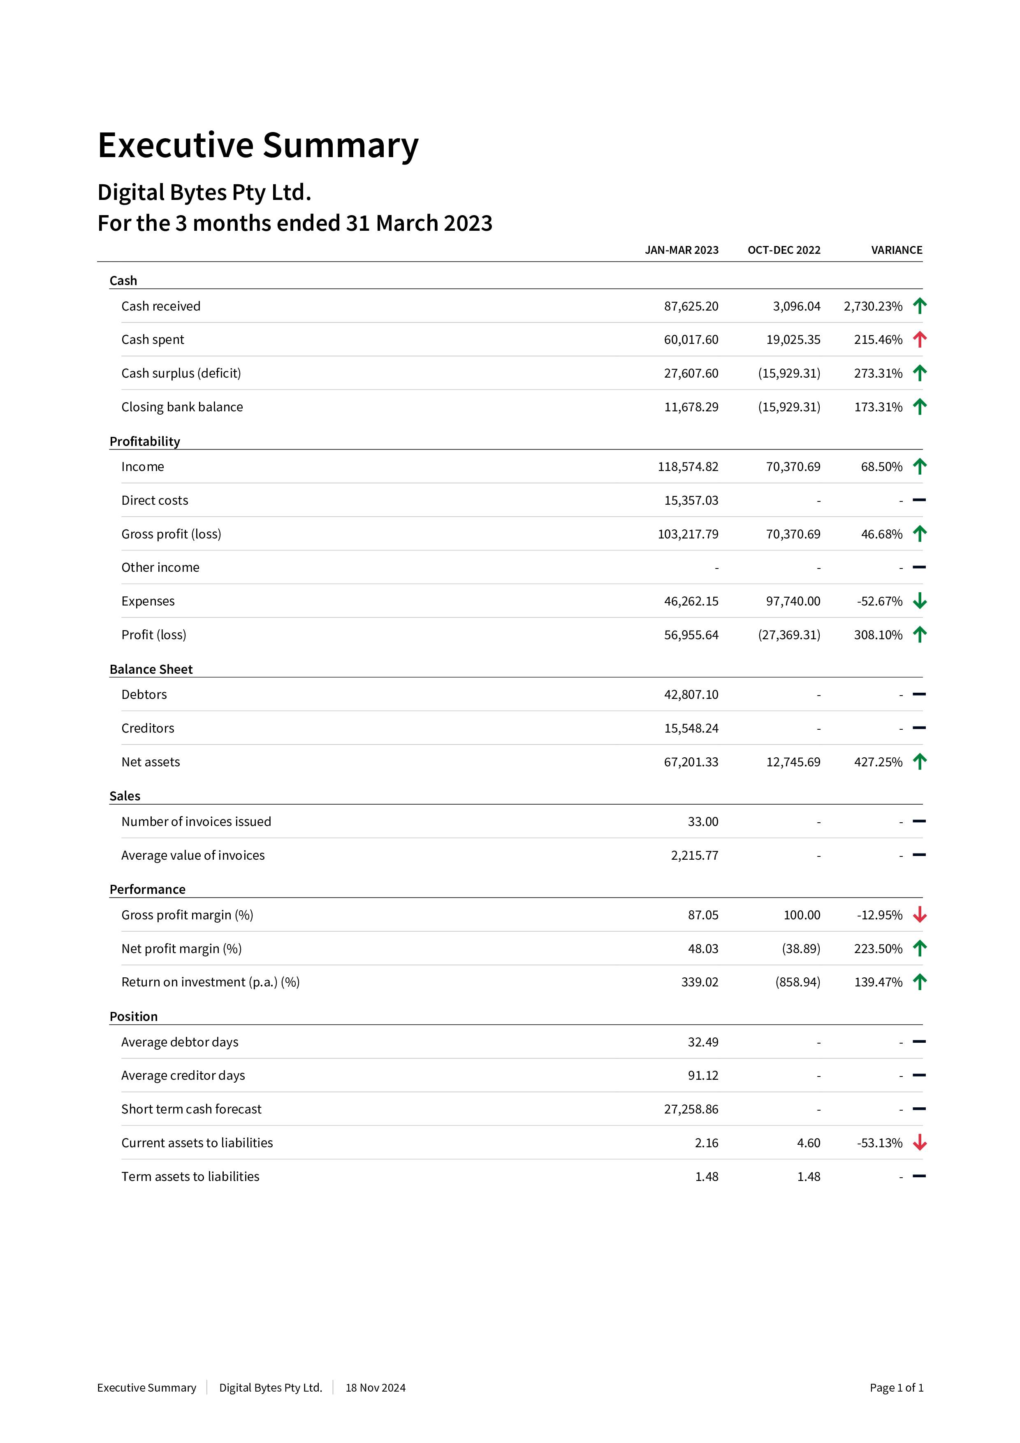
Task: Click the 18 Nov 2024 date in footer
Action: (x=375, y=1388)
